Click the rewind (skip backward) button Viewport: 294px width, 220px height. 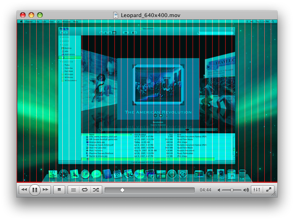24,190
